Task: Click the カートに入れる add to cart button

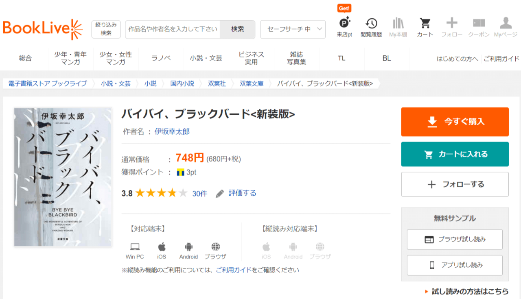Action: 455,154
